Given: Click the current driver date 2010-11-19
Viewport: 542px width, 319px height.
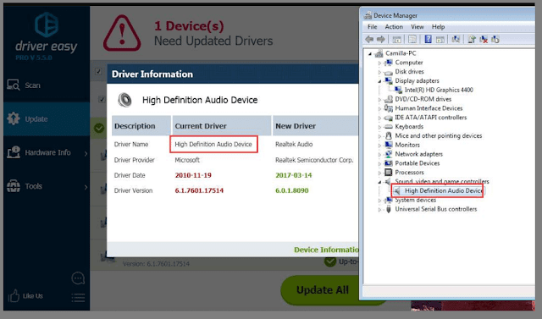Looking at the screenshot, I should pyautogui.click(x=193, y=175).
